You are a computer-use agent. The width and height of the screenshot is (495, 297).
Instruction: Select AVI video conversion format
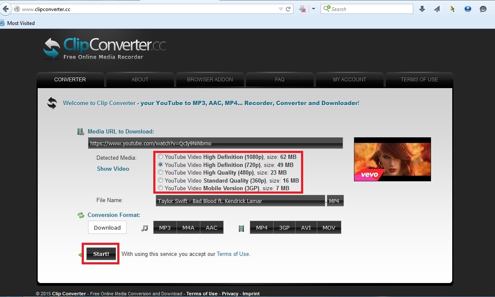pyautogui.click(x=306, y=228)
